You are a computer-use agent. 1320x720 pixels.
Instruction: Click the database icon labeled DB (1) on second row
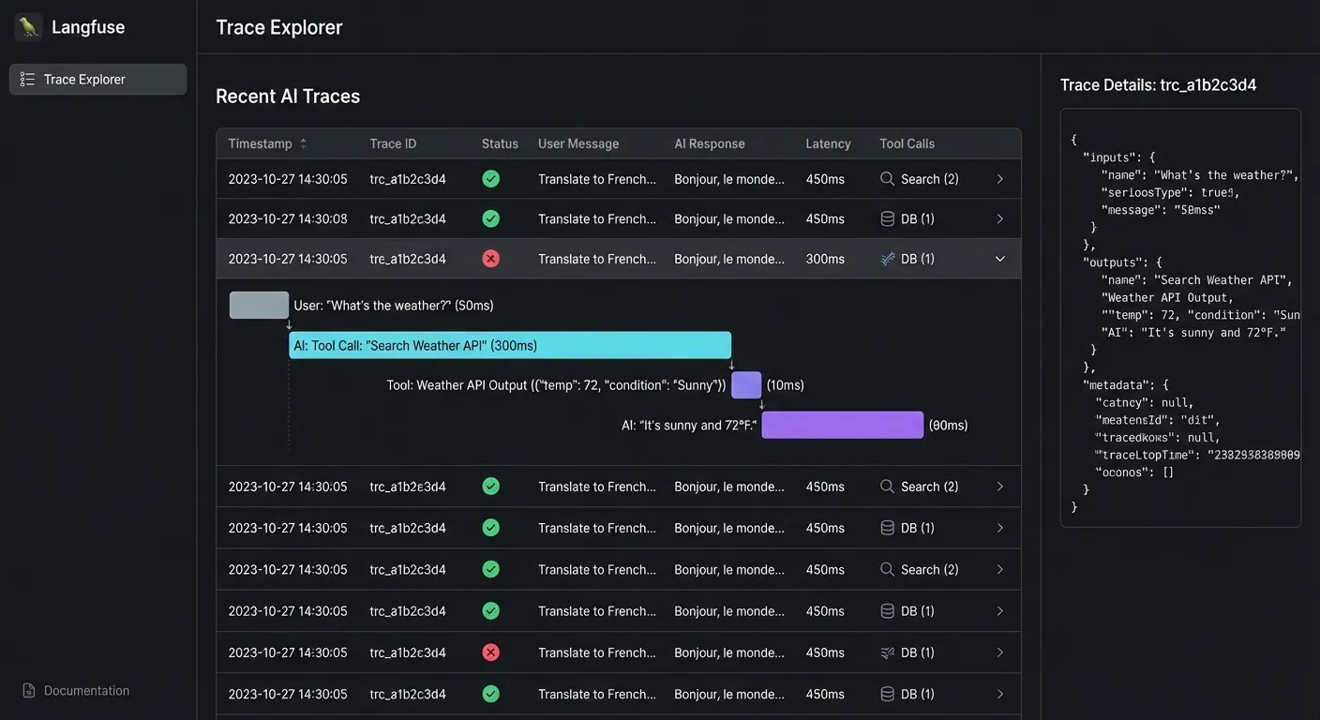click(x=886, y=217)
